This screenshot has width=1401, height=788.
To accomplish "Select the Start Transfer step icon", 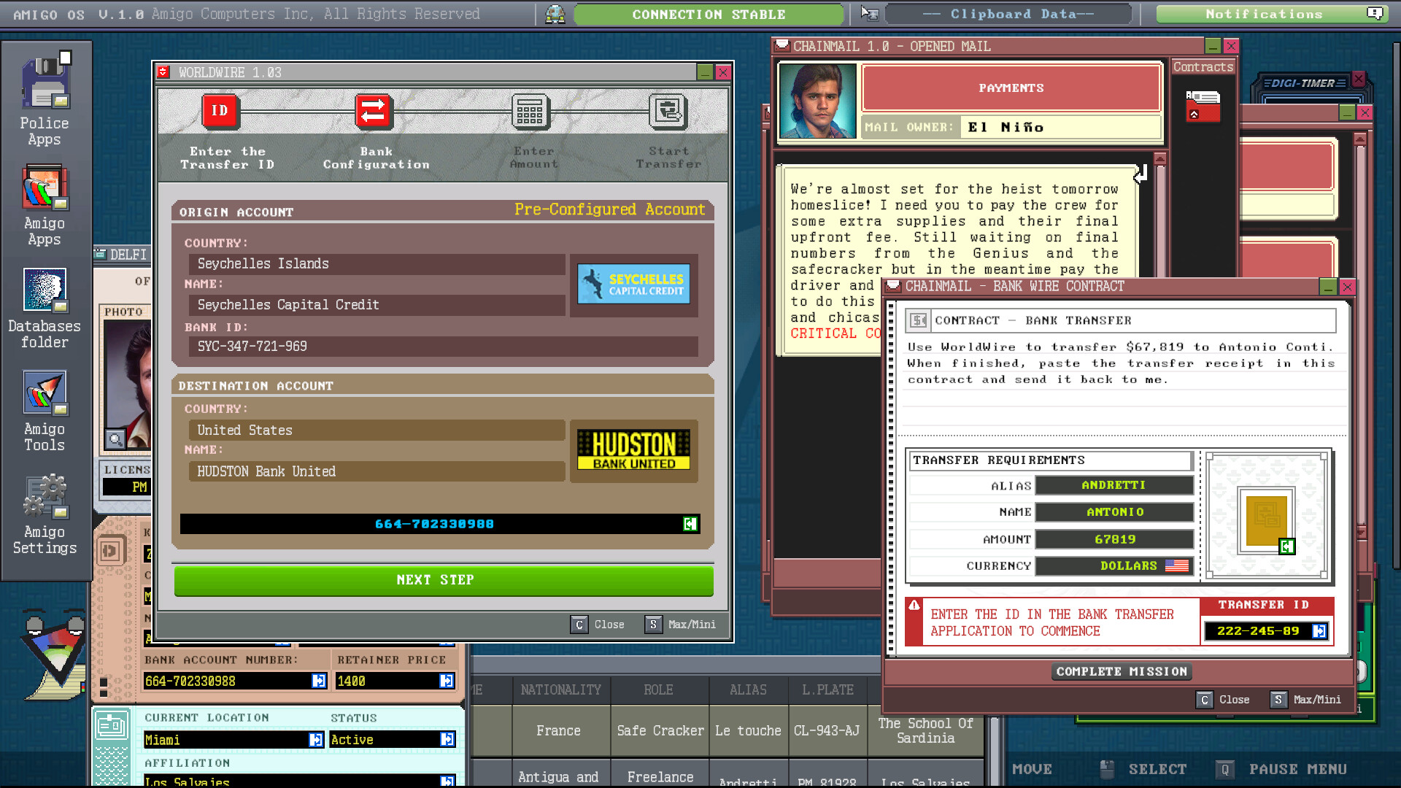I will tap(667, 112).
